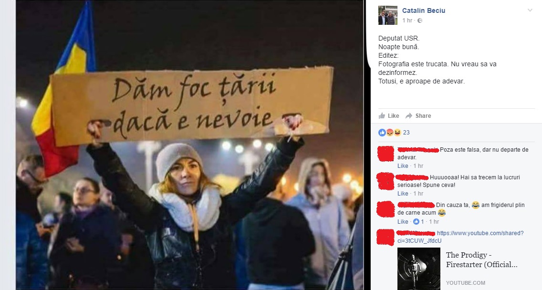Image resolution: width=542 pixels, height=290 pixels.
Task: Open the 1 hr post timestamp
Action: [x=407, y=21]
